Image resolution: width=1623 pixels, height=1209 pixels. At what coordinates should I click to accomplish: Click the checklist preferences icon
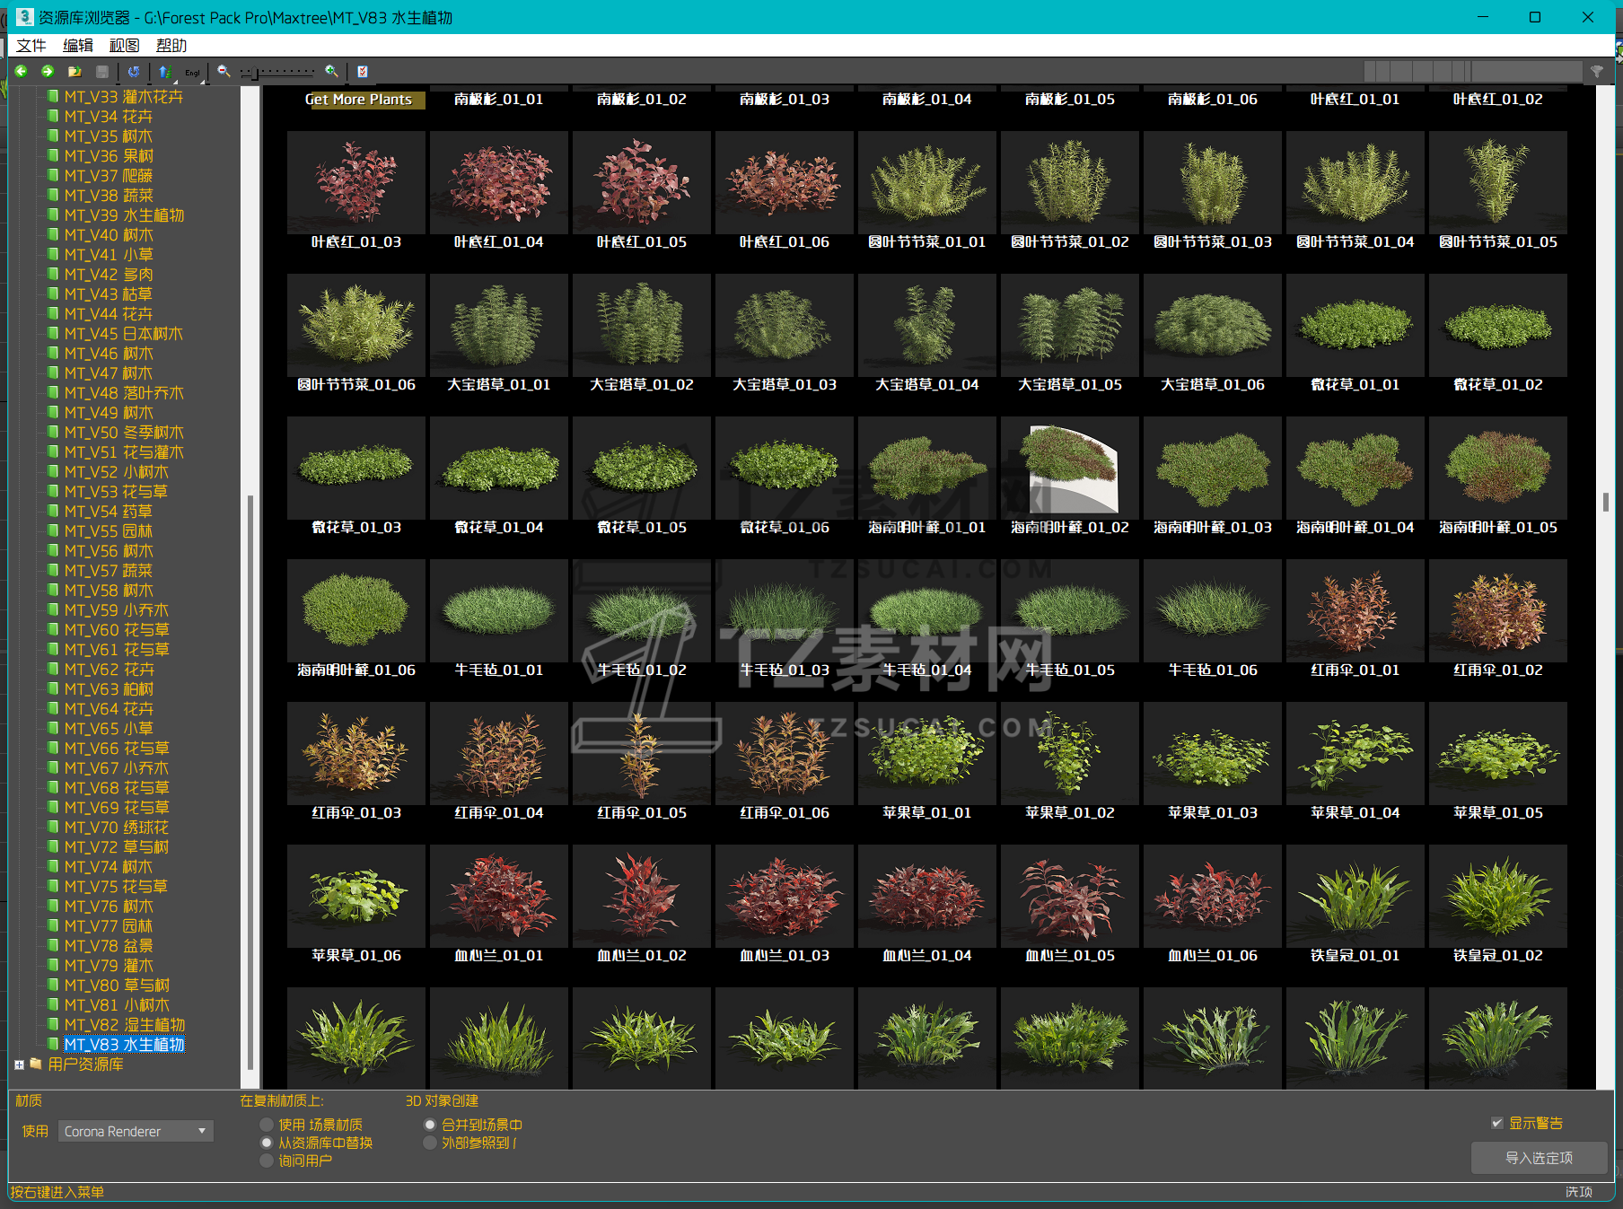click(363, 72)
